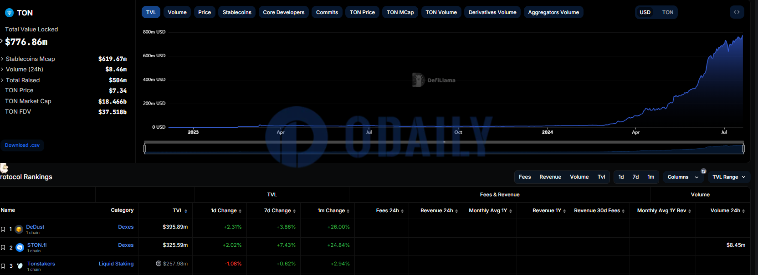Open Dexes category for STON.fi
The height and width of the screenshot is (275, 758).
[126, 245]
